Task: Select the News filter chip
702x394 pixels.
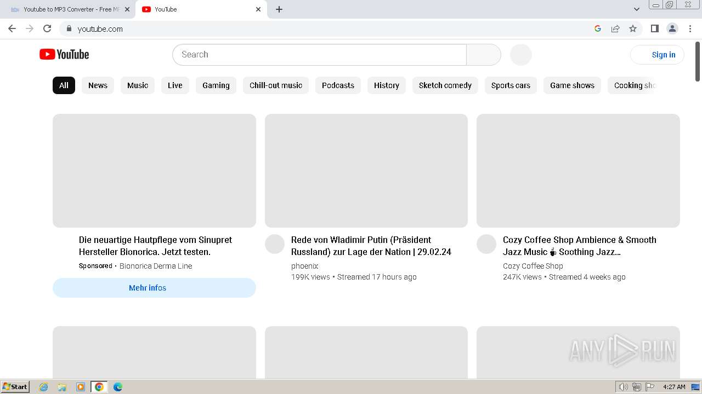Action: 98,85
